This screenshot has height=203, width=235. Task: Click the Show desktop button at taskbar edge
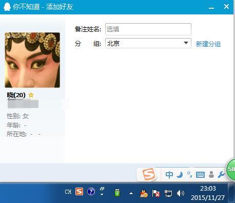231,193
